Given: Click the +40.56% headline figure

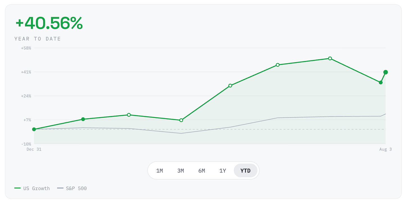Looking at the screenshot, I should coord(49,23).
